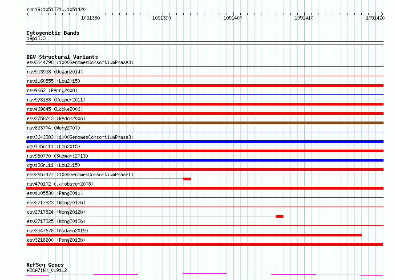Screen dimensions: 396x280
Task: Click the ruler position 1051400
Action: [x=233, y=18]
